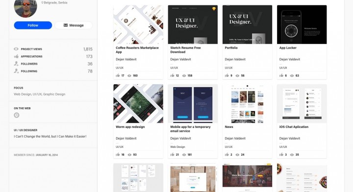The height and width of the screenshot is (192, 353).
Task: Open bottom-row thumbnail showing city street website
Action: (247, 178)
